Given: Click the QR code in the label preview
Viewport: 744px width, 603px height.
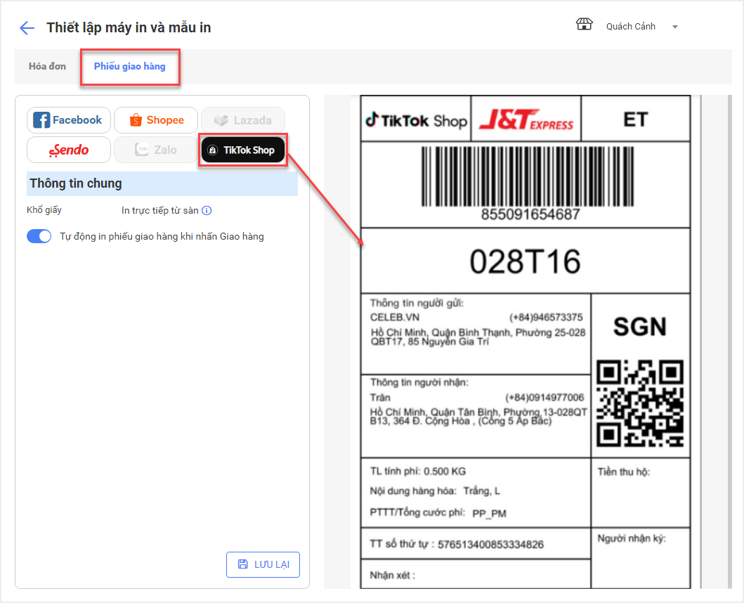Looking at the screenshot, I should coord(640,403).
